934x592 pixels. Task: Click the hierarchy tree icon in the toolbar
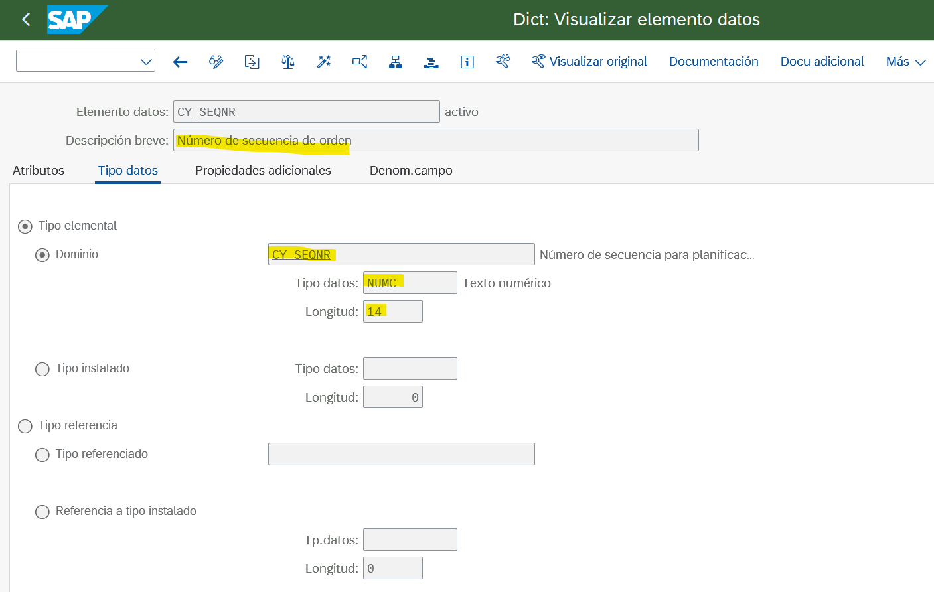coord(395,62)
